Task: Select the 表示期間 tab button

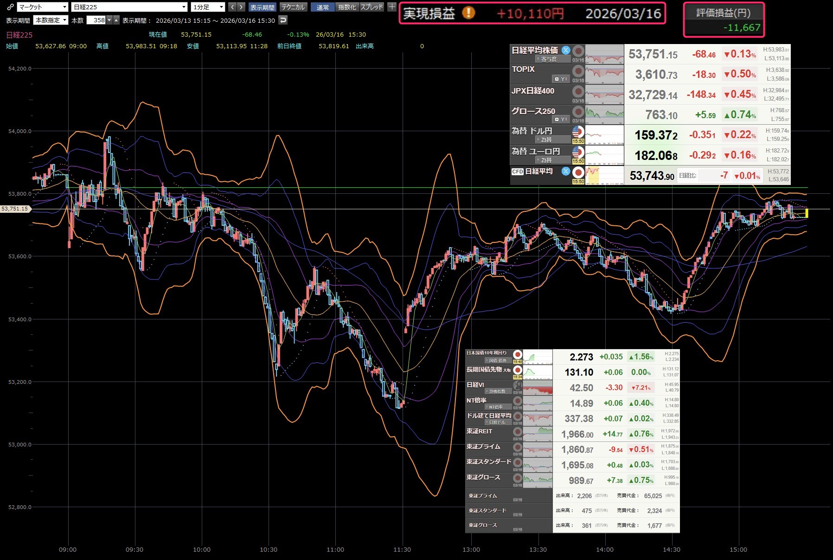Action: point(262,7)
